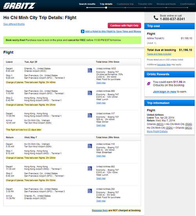Open Seat map for United Airlines 862
196x216 pixels.
[x=101, y=179]
